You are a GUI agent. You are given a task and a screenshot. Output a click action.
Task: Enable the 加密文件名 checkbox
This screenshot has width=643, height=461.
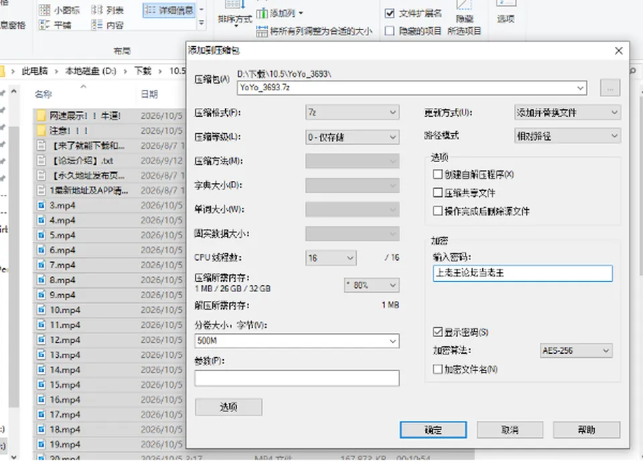437,369
